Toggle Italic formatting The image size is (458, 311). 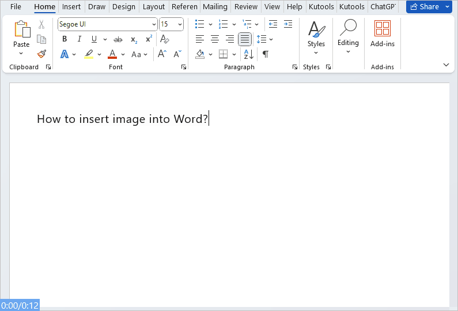[x=79, y=39]
